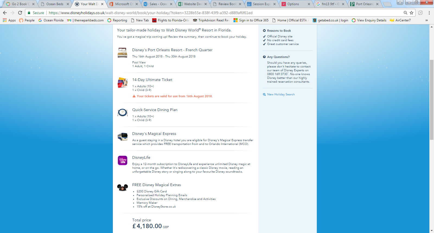Click the Pool View room type text
The height and width of the screenshot is (233, 434).
pyautogui.click(x=139, y=62)
